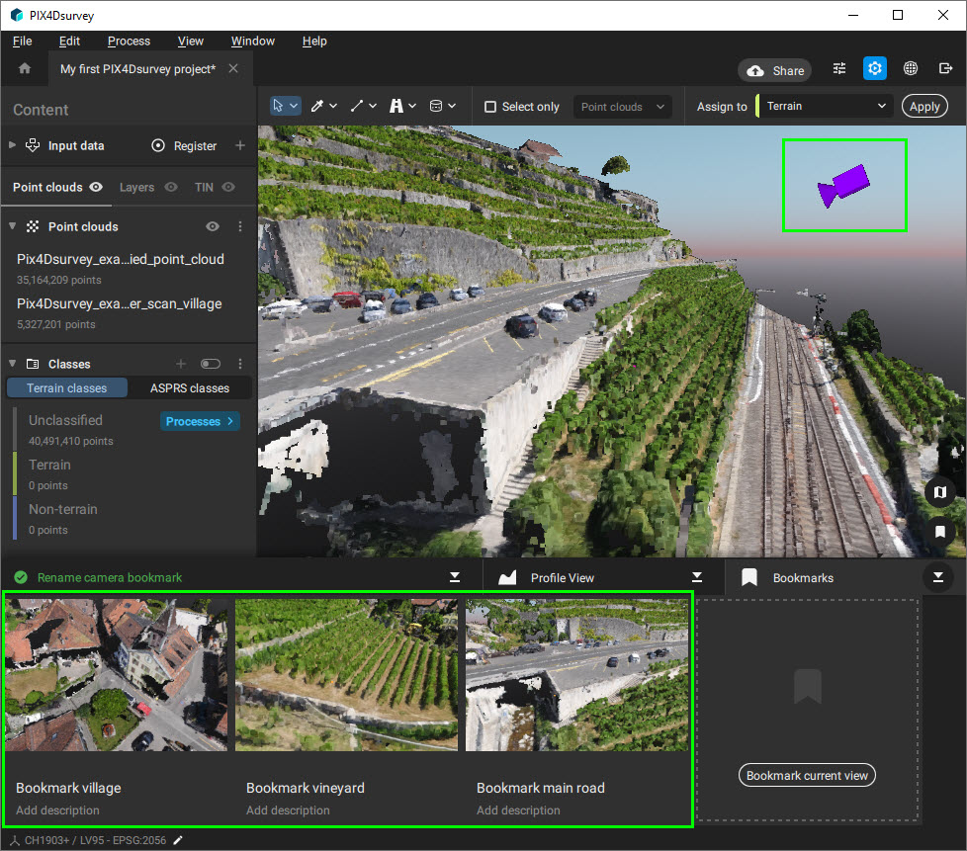Screen dimensions: 967x851
Task: Click Bookmark current view
Action: point(806,775)
